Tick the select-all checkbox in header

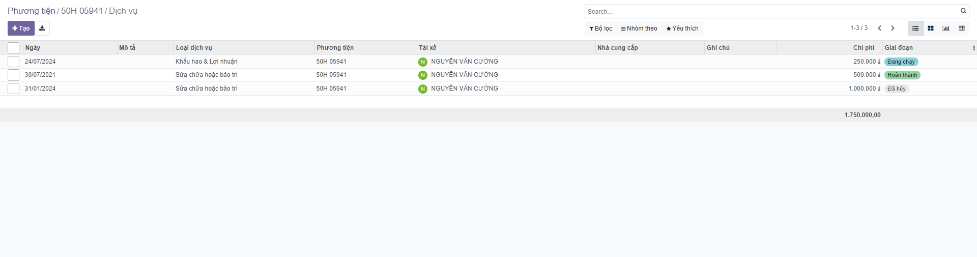pyautogui.click(x=14, y=48)
